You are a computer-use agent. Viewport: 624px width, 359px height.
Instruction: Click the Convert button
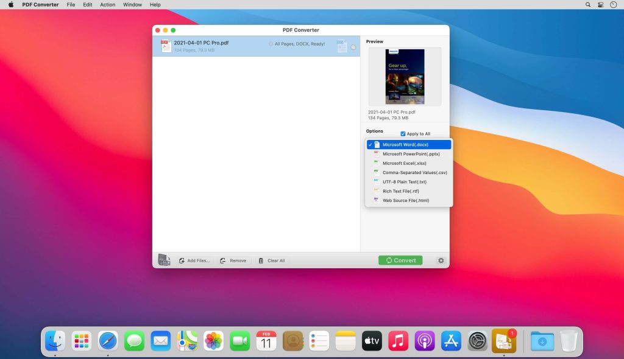coord(400,260)
